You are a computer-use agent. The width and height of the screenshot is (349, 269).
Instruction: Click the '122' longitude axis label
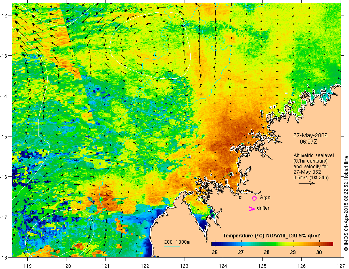tap(145, 266)
